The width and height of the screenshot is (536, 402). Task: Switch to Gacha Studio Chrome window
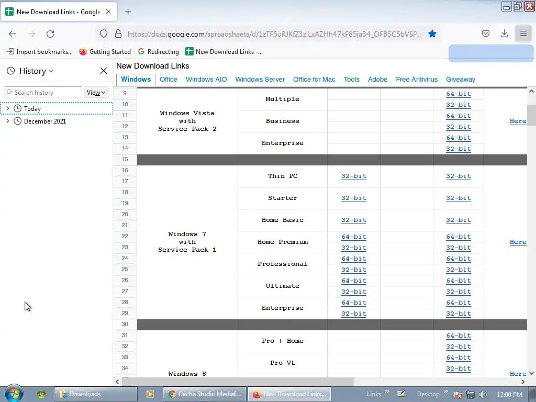click(x=205, y=394)
